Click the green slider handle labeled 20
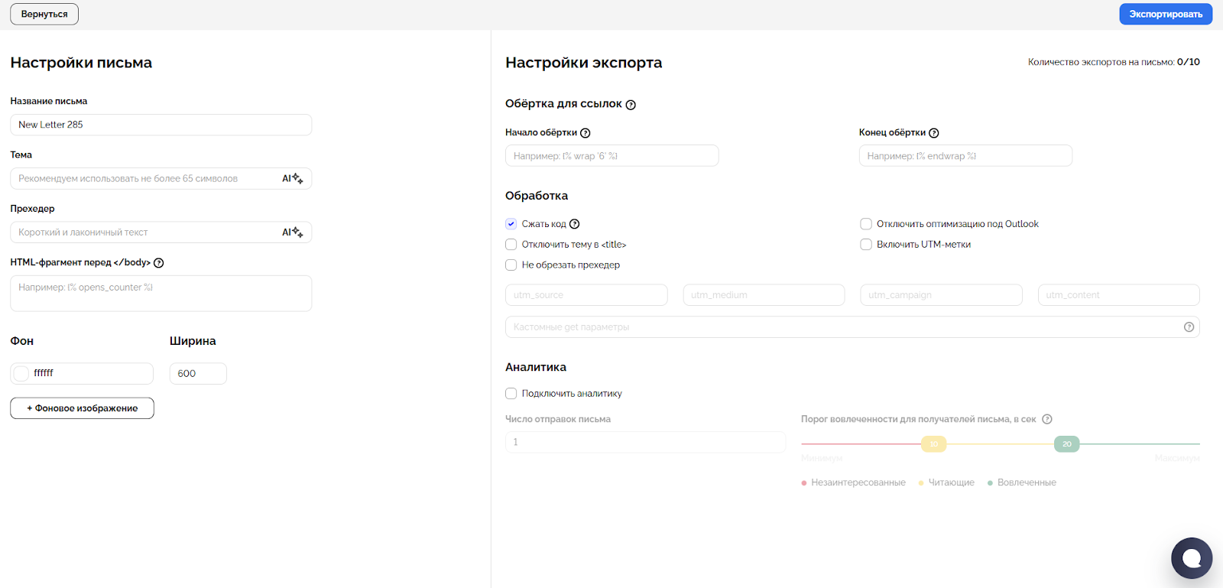 coord(1066,444)
